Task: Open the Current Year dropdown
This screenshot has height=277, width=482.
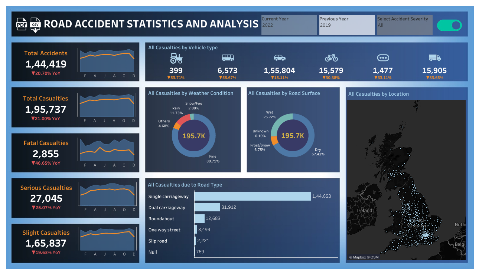Action: [289, 25]
